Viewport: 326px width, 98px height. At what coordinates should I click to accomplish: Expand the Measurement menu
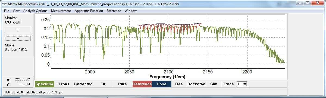[x=61, y=11]
